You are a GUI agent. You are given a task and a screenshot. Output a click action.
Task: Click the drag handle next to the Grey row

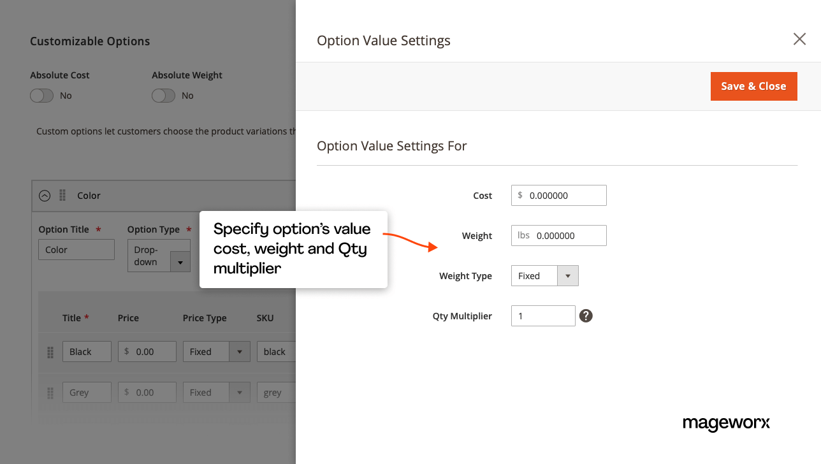click(50, 392)
